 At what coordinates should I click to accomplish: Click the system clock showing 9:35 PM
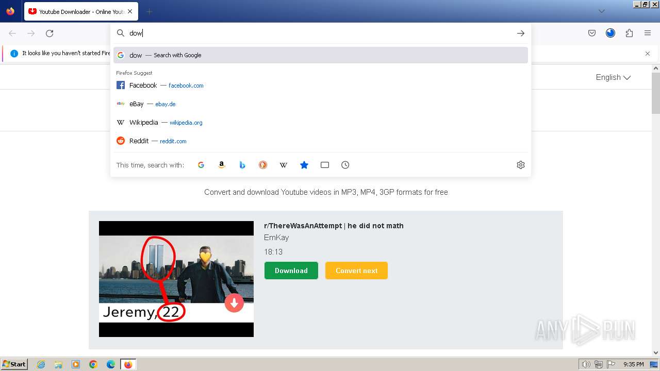pyautogui.click(x=633, y=364)
